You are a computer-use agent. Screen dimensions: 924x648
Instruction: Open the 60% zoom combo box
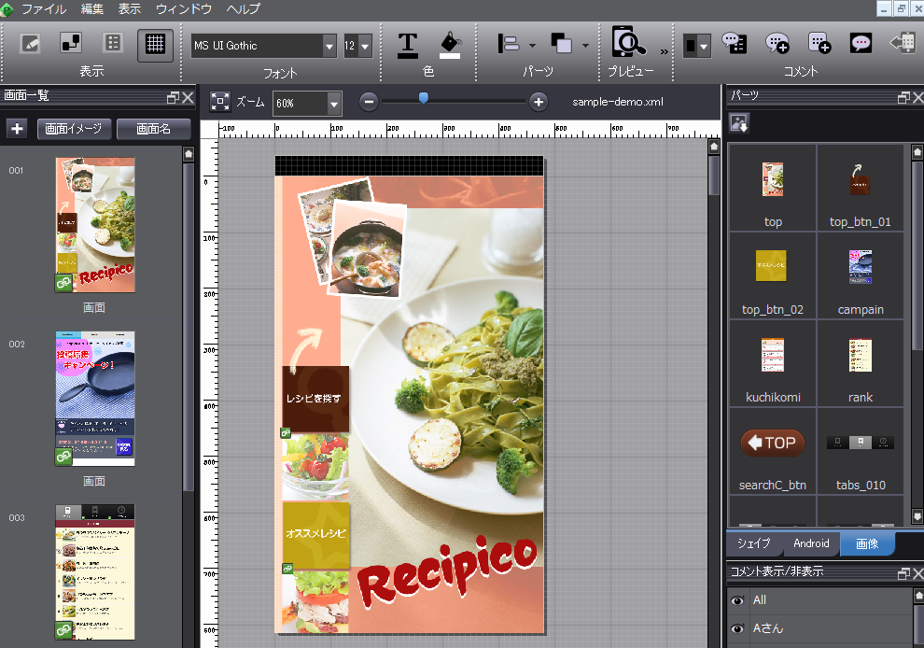[x=307, y=104]
